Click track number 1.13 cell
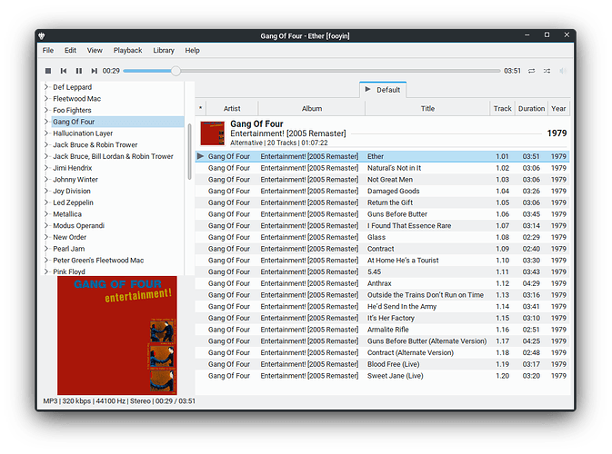Screen dimensions: 612x454 coord(502,295)
